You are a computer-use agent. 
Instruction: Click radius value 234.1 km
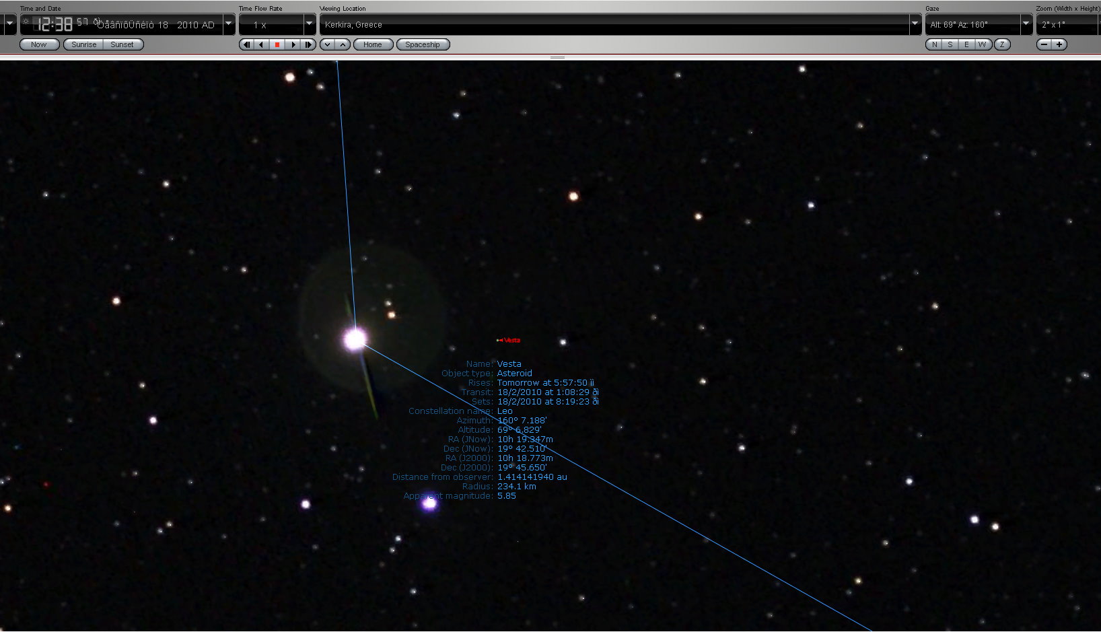pyautogui.click(x=517, y=487)
